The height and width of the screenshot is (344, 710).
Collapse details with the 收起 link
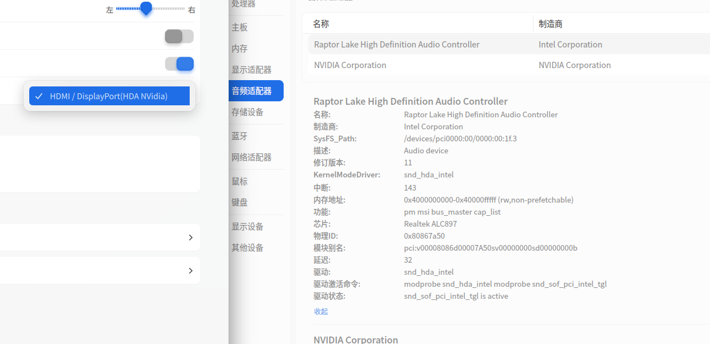click(x=321, y=311)
